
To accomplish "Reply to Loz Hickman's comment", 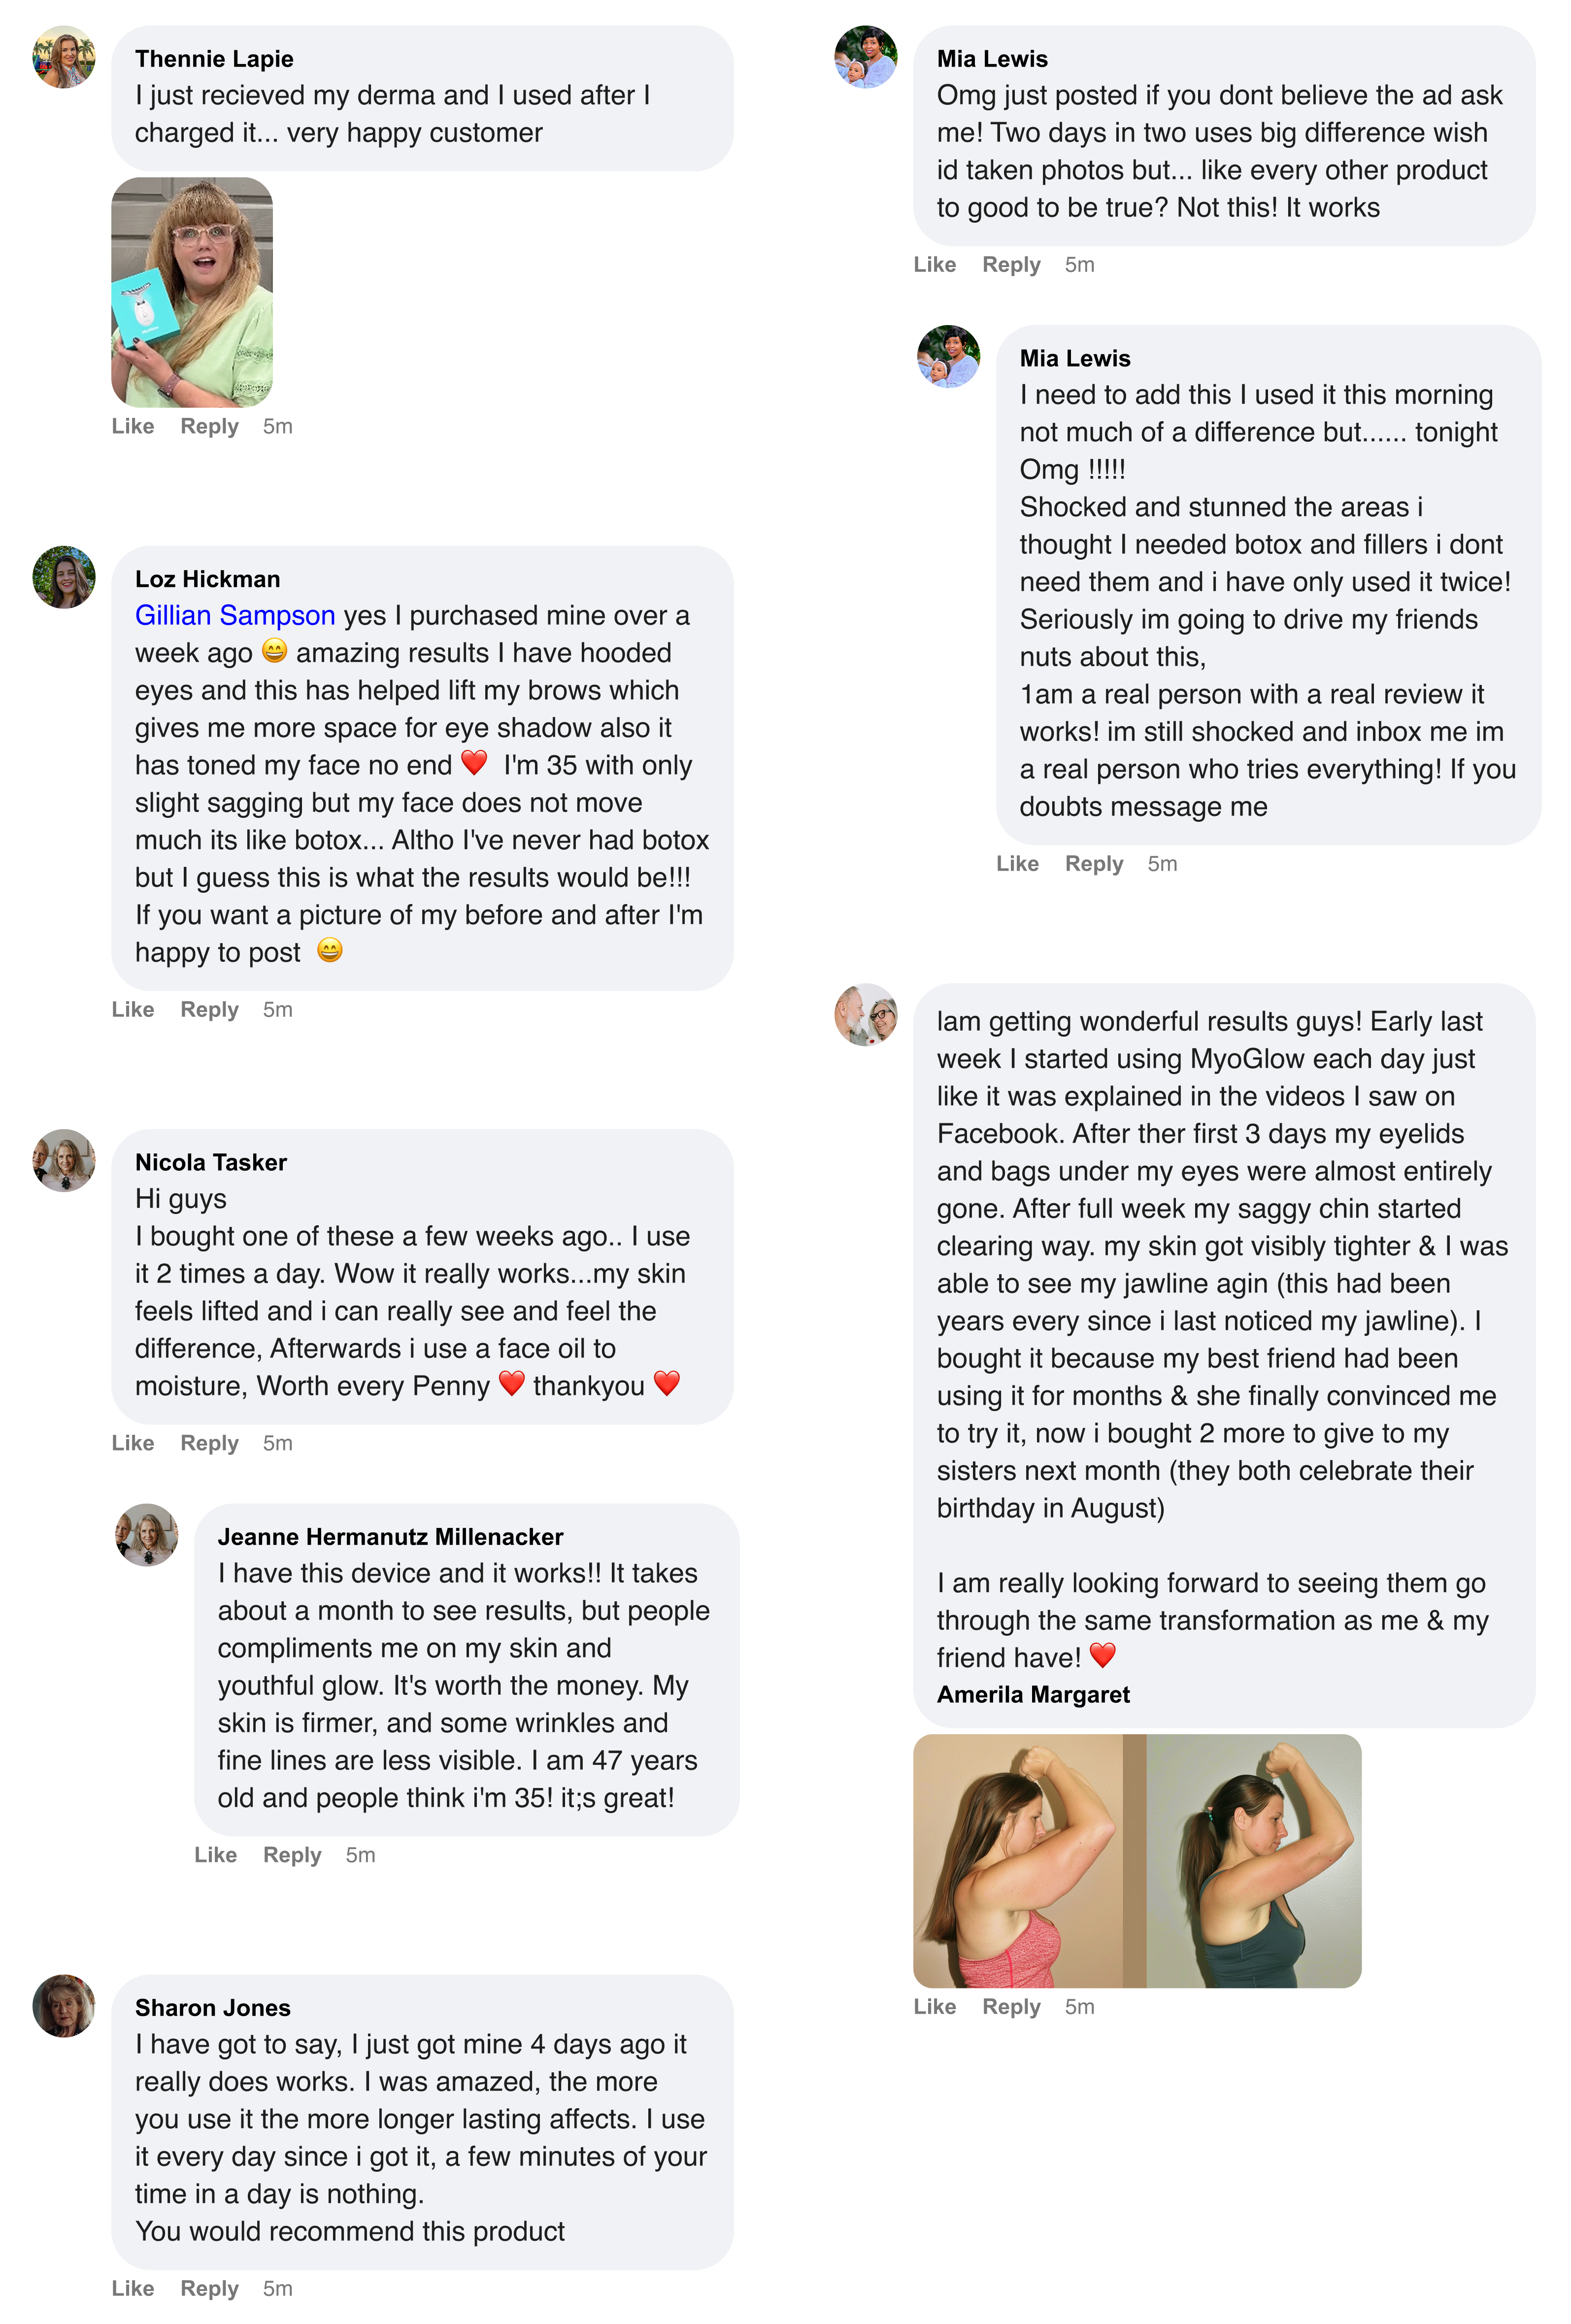I will tap(209, 1009).
